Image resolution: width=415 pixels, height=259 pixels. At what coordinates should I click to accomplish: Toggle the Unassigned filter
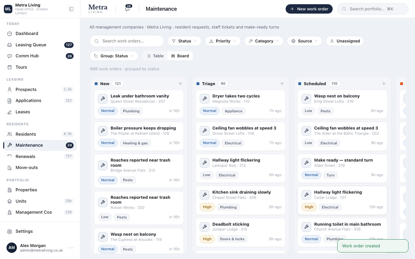tap(345, 41)
